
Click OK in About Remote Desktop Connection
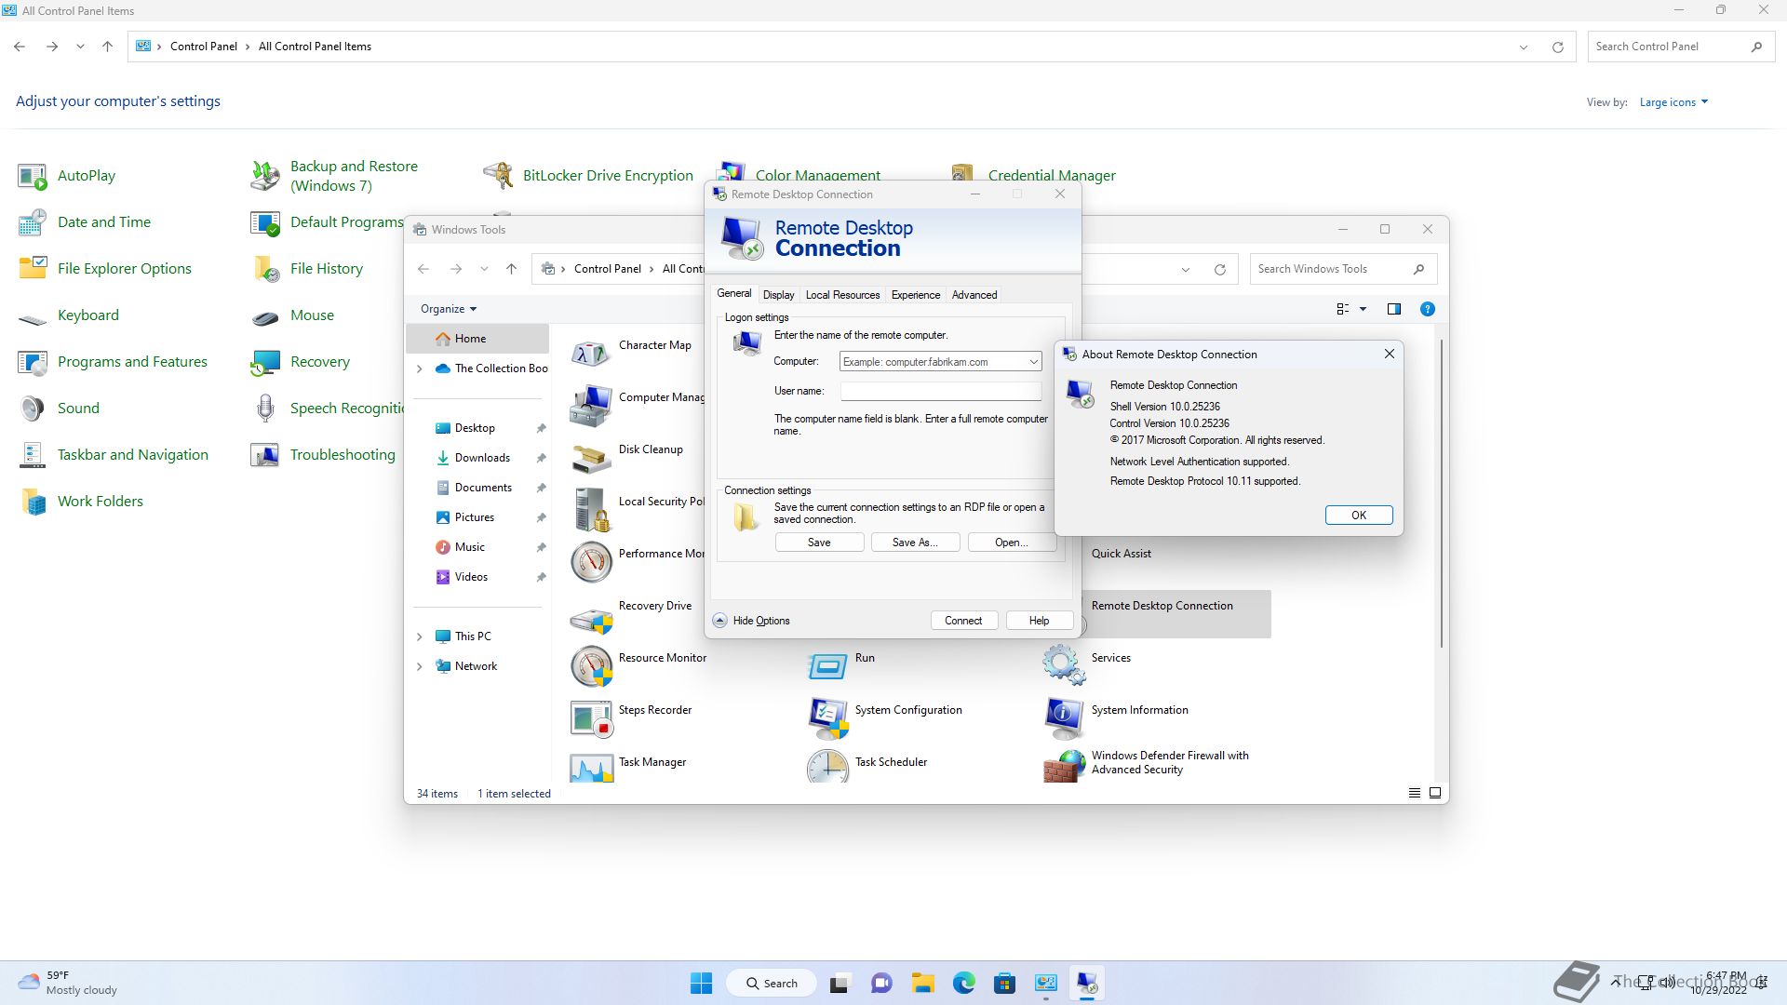1359,516
